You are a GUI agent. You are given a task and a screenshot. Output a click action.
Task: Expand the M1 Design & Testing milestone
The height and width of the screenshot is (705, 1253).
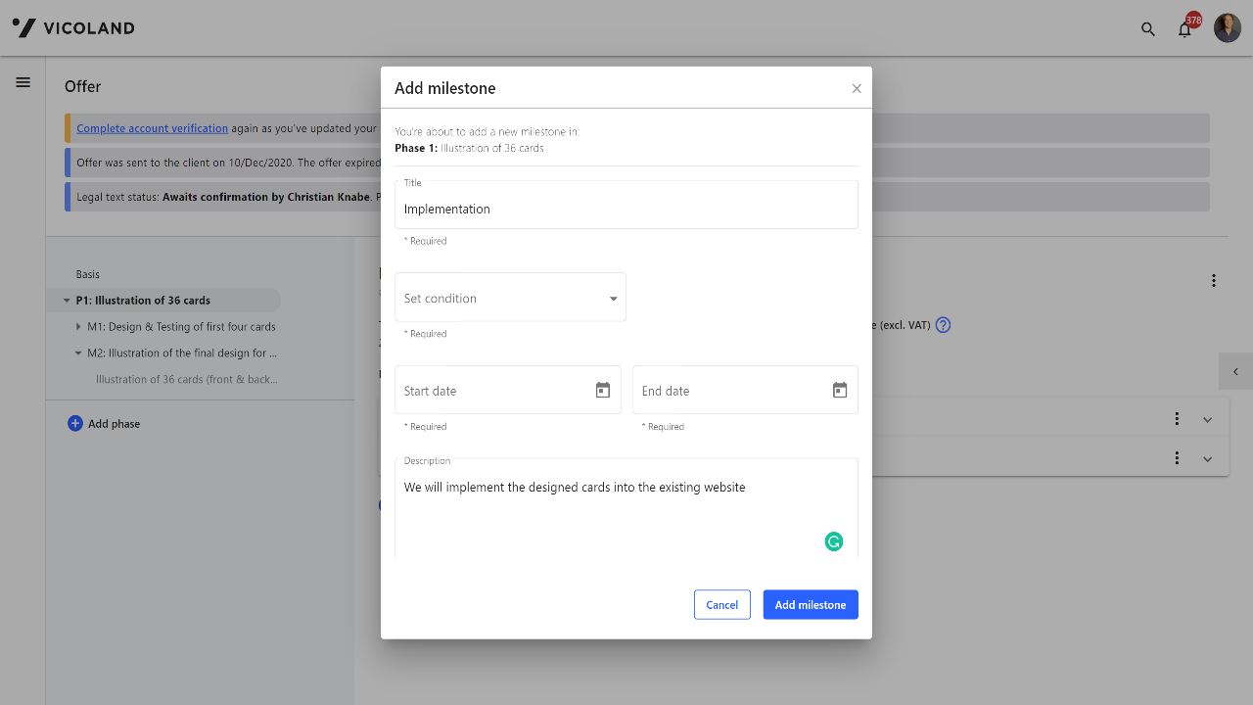click(x=78, y=327)
